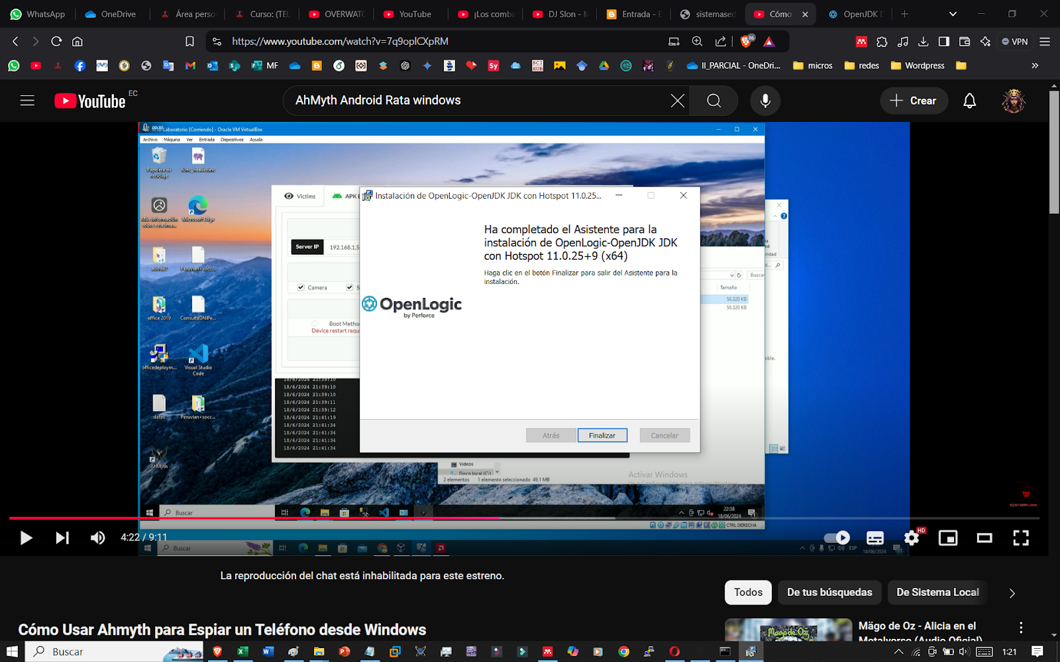The height and width of the screenshot is (662, 1060).
Task: Go back in browser history
Action: click(x=16, y=41)
